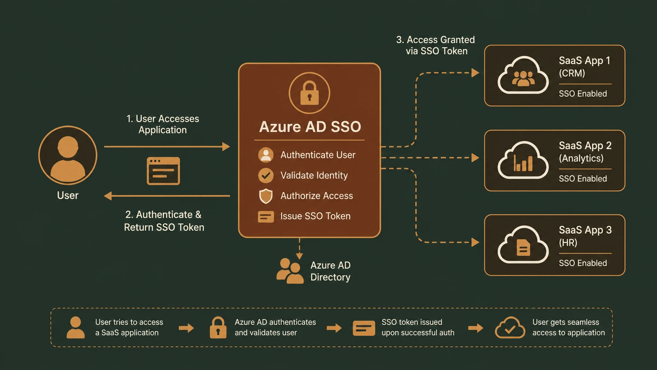Click 'User tries to access a SaaS application' text
Image resolution: width=657 pixels, height=370 pixels.
[129, 327]
